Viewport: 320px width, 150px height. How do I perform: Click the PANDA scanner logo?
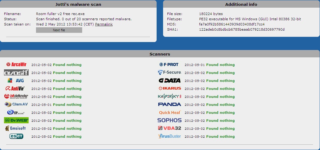tap(170, 104)
